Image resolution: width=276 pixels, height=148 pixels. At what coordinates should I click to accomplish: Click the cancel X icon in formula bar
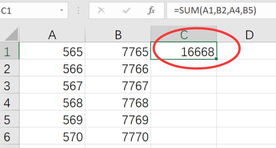coord(101,10)
